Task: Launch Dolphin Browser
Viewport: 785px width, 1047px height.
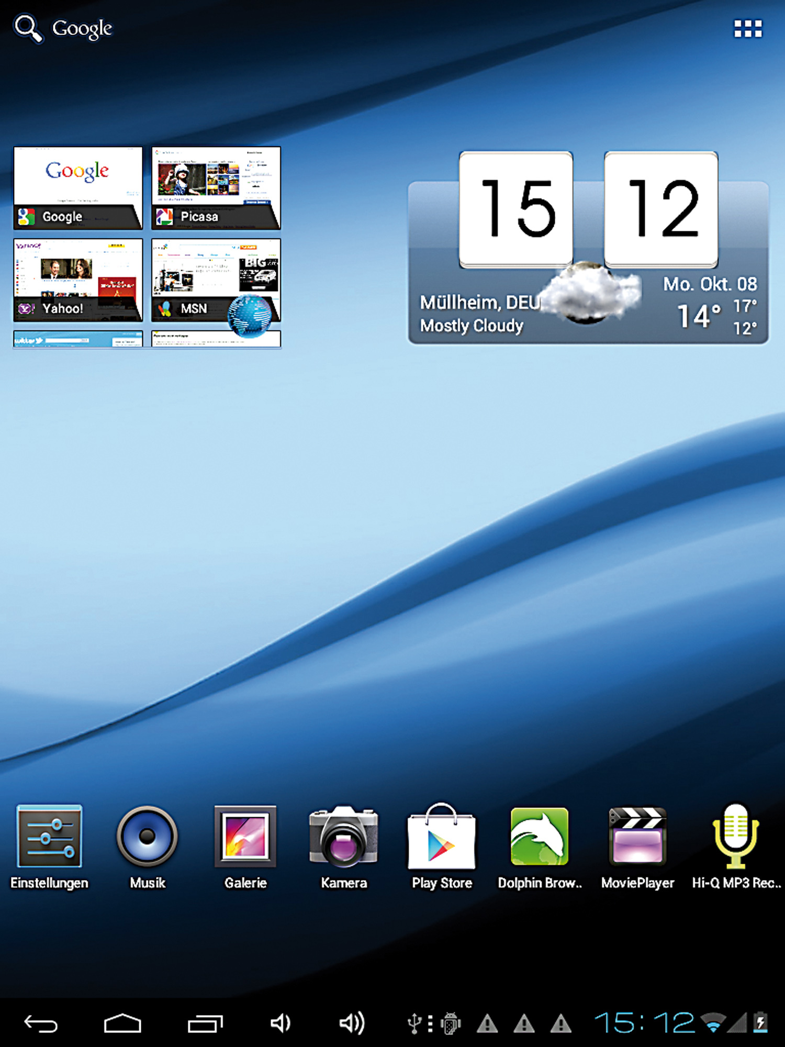Action: [x=540, y=838]
